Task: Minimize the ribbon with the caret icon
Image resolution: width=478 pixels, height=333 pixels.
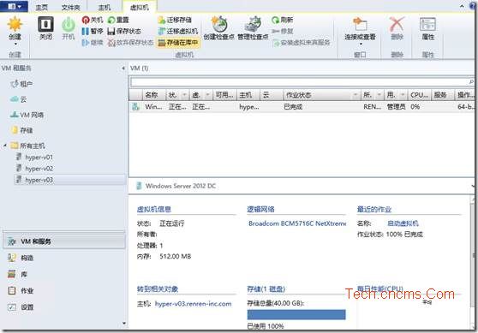Action: pos(462,6)
